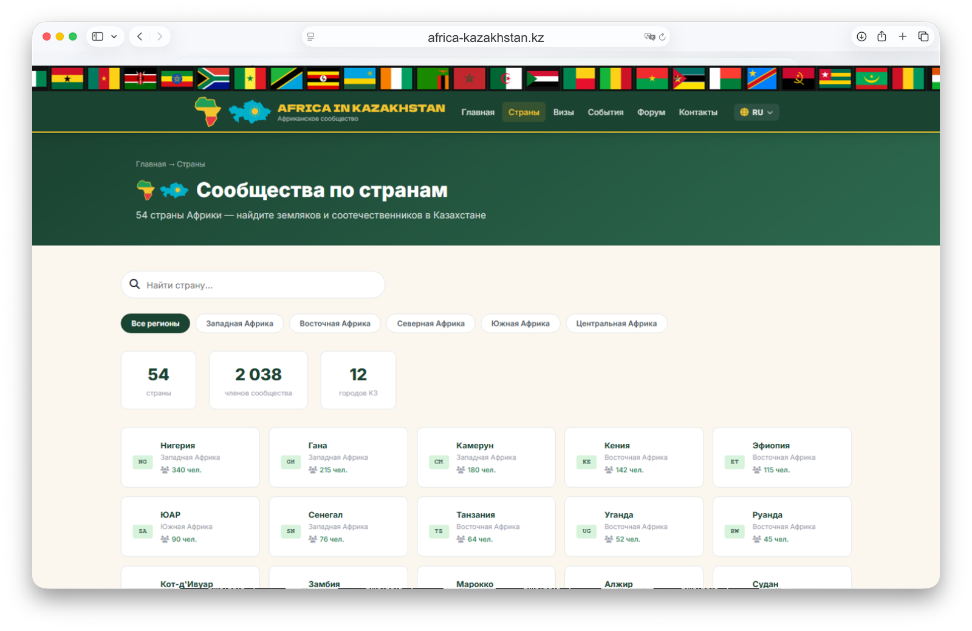This screenshot has height=631, width=972.
Task: Click the Morocco flag in top flag strip
Action: 469,78
